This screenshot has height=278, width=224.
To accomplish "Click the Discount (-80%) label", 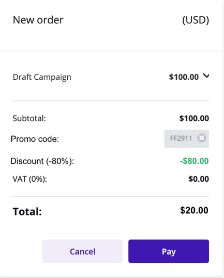I will click(43, 161).
